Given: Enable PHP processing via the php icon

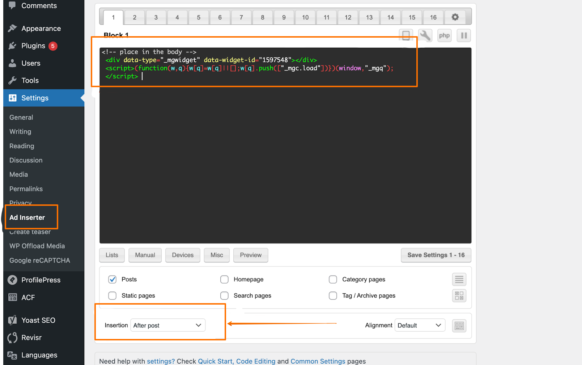Looking at the screenshot, I should [444, 35].
